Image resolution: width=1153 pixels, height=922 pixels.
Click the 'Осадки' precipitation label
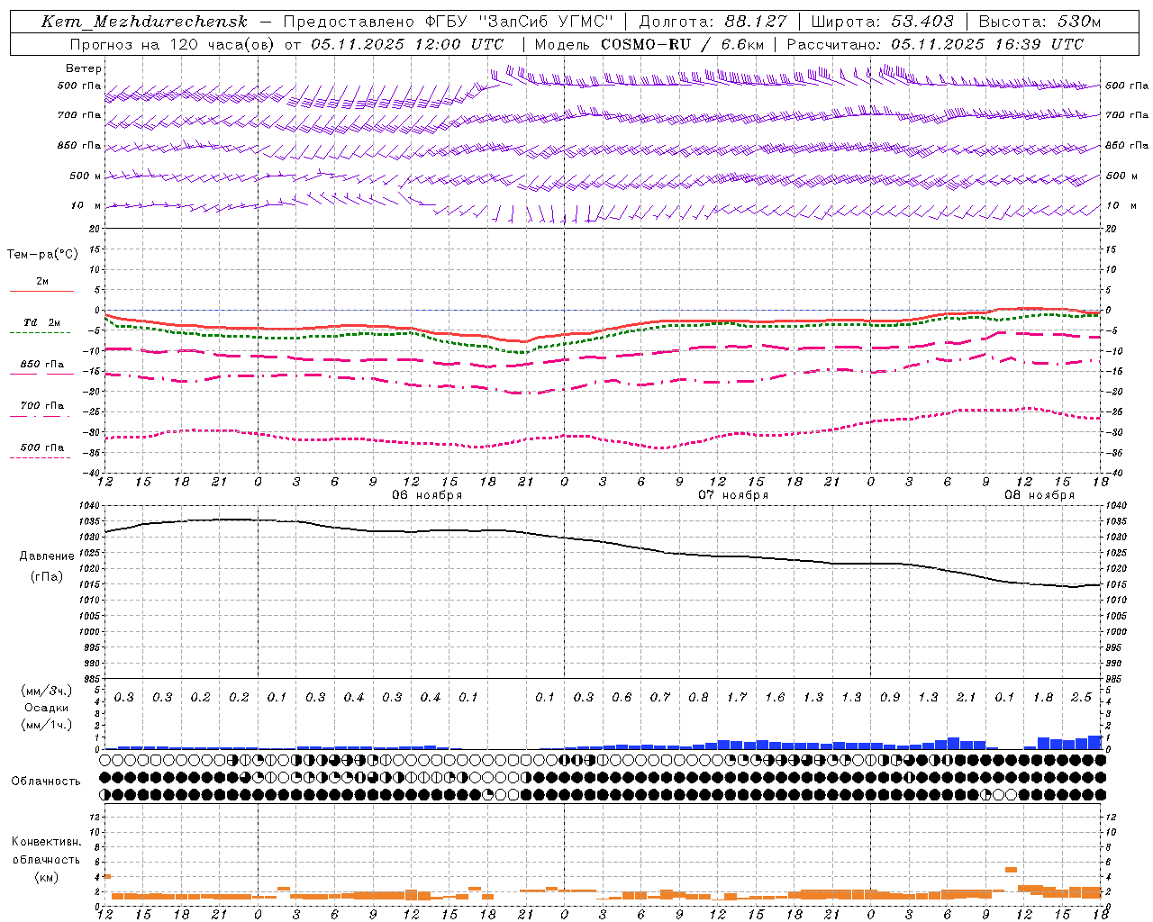click(47, 708)
